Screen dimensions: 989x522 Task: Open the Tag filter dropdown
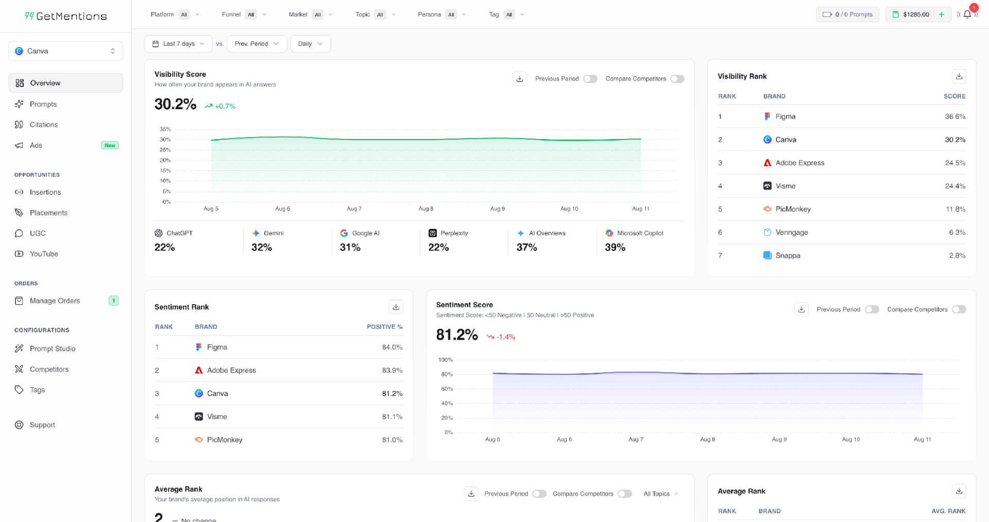(507, 14)
